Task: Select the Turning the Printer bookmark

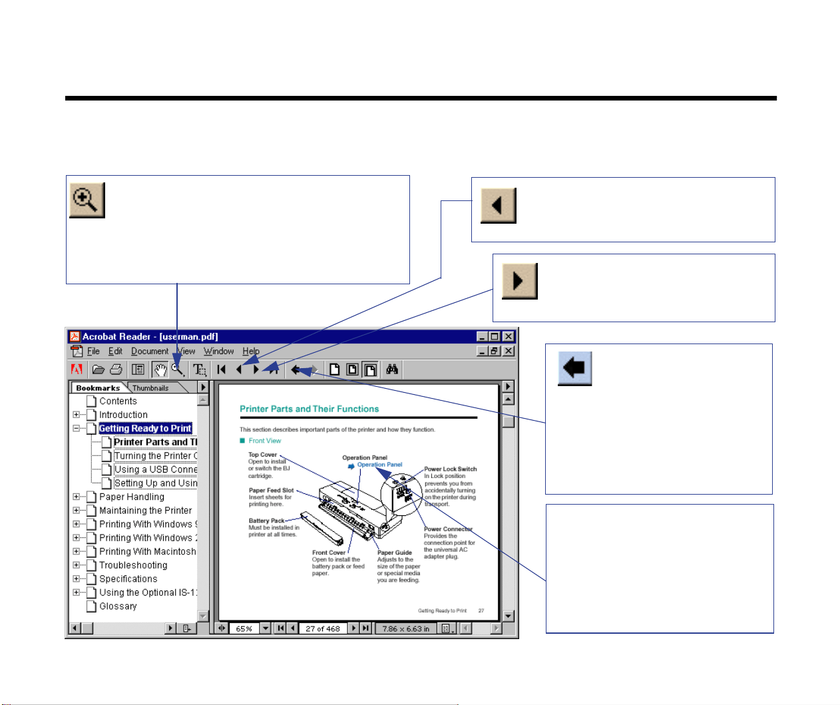Action: click(x=155, y=456)
